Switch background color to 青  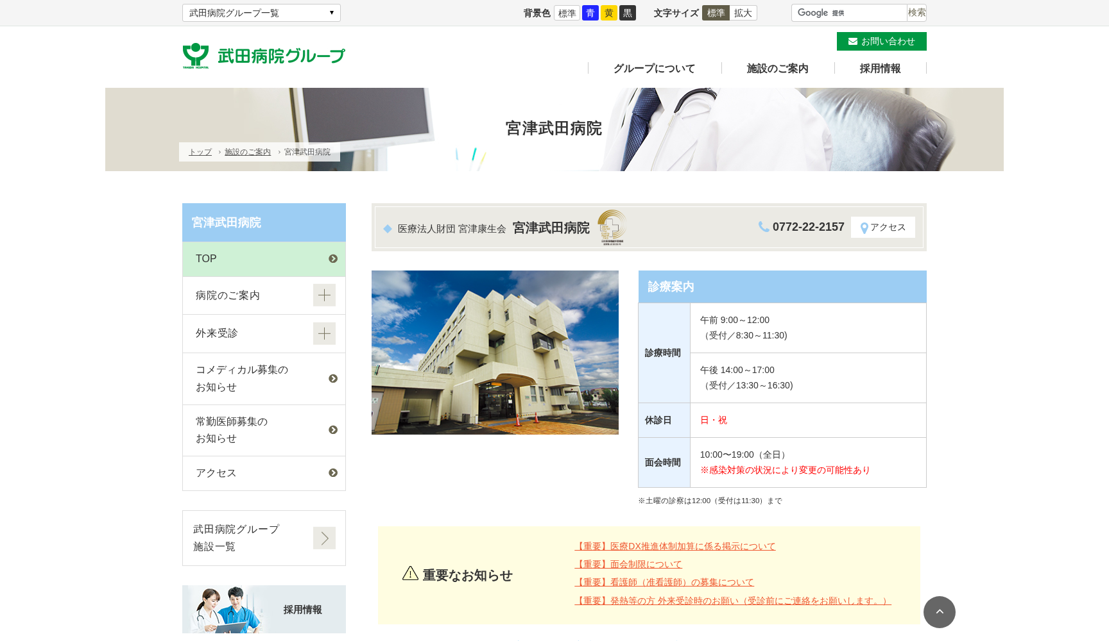pyautogui.click(x=589, y=12)
